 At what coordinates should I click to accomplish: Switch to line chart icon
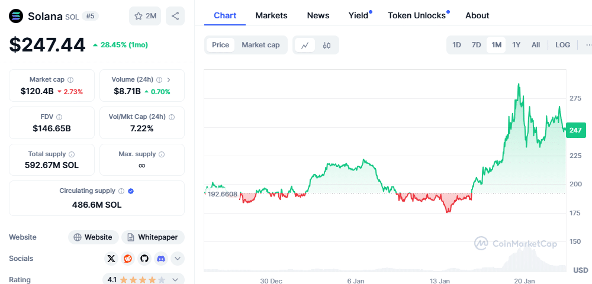(x=305, y=45)
